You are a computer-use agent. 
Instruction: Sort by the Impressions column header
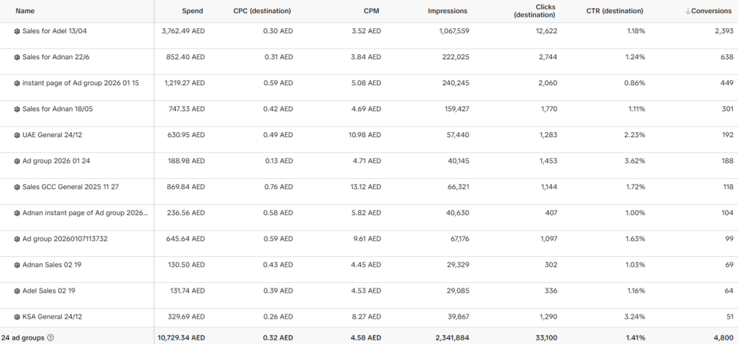[x=448, y=11]
